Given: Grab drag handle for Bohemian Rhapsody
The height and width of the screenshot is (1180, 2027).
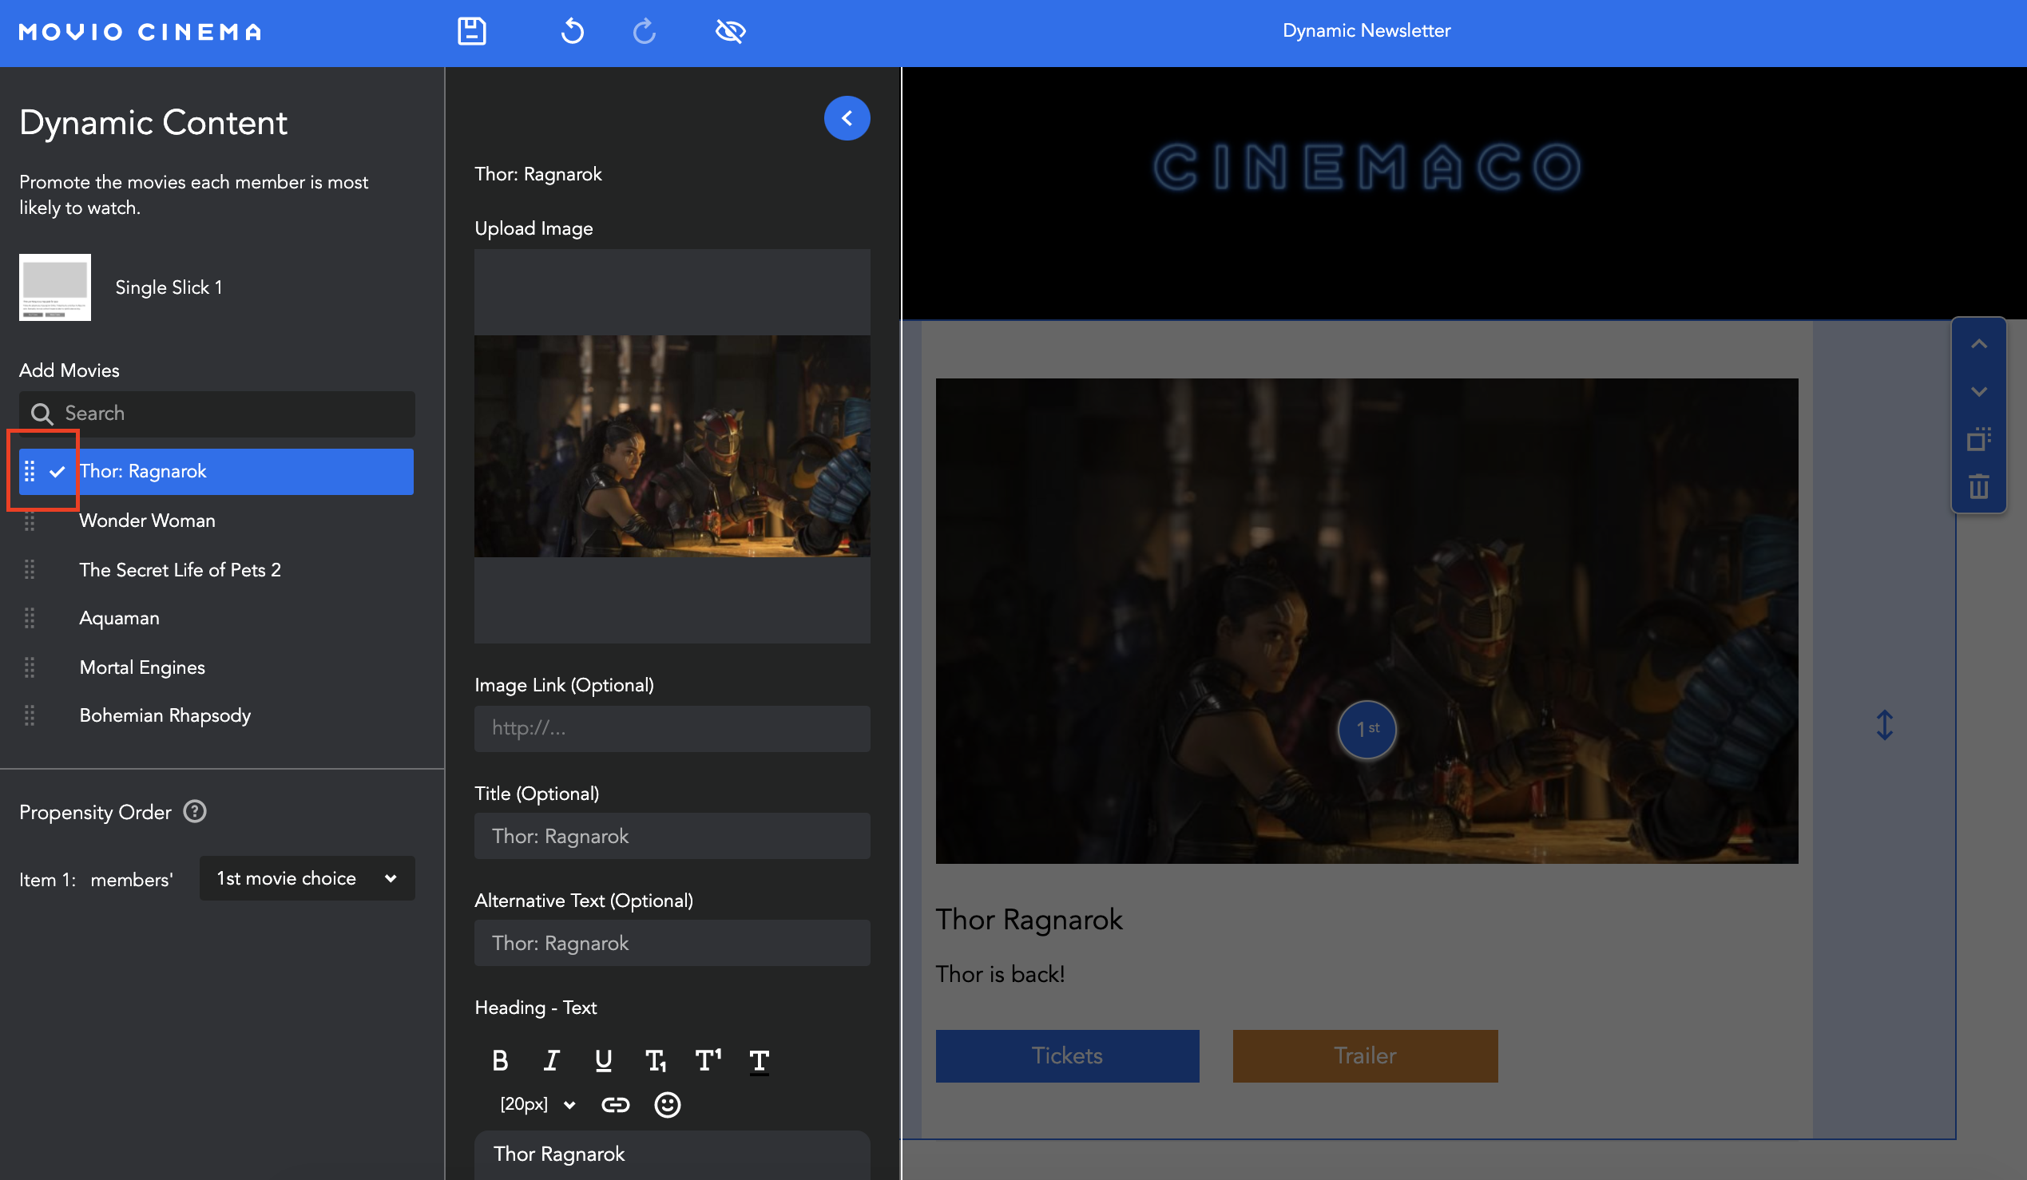Looking at the screenshot, I should (x=30, y=715).
